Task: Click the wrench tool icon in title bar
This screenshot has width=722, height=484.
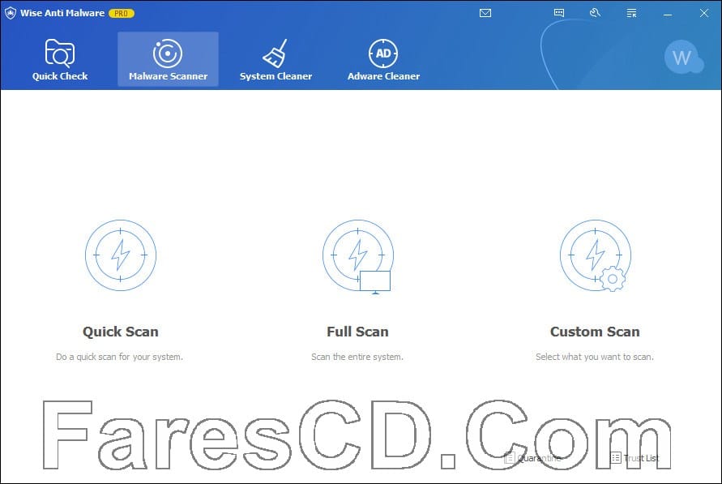Action: [595, 13]
